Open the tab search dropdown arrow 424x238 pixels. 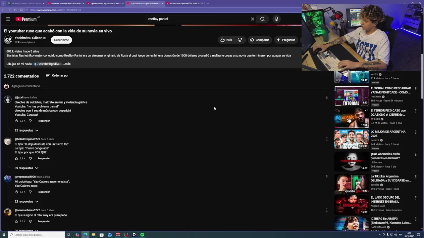pyautogui.click(x=3, y=3)
